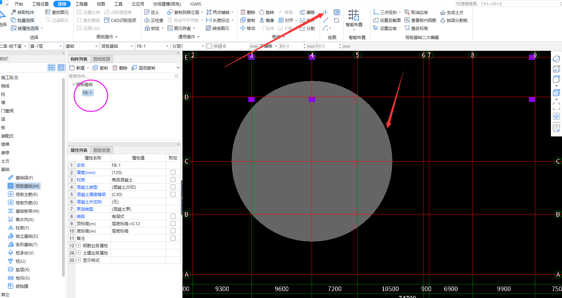
Task: Click the 搜索构件 search field
Action: point(124,76)
